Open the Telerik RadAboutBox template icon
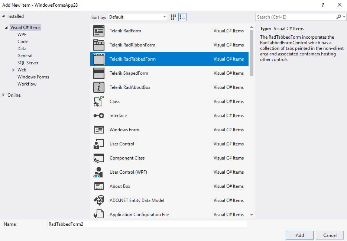Screen dimensions: 347x241 pyautogui.click(x=98, y=87)
